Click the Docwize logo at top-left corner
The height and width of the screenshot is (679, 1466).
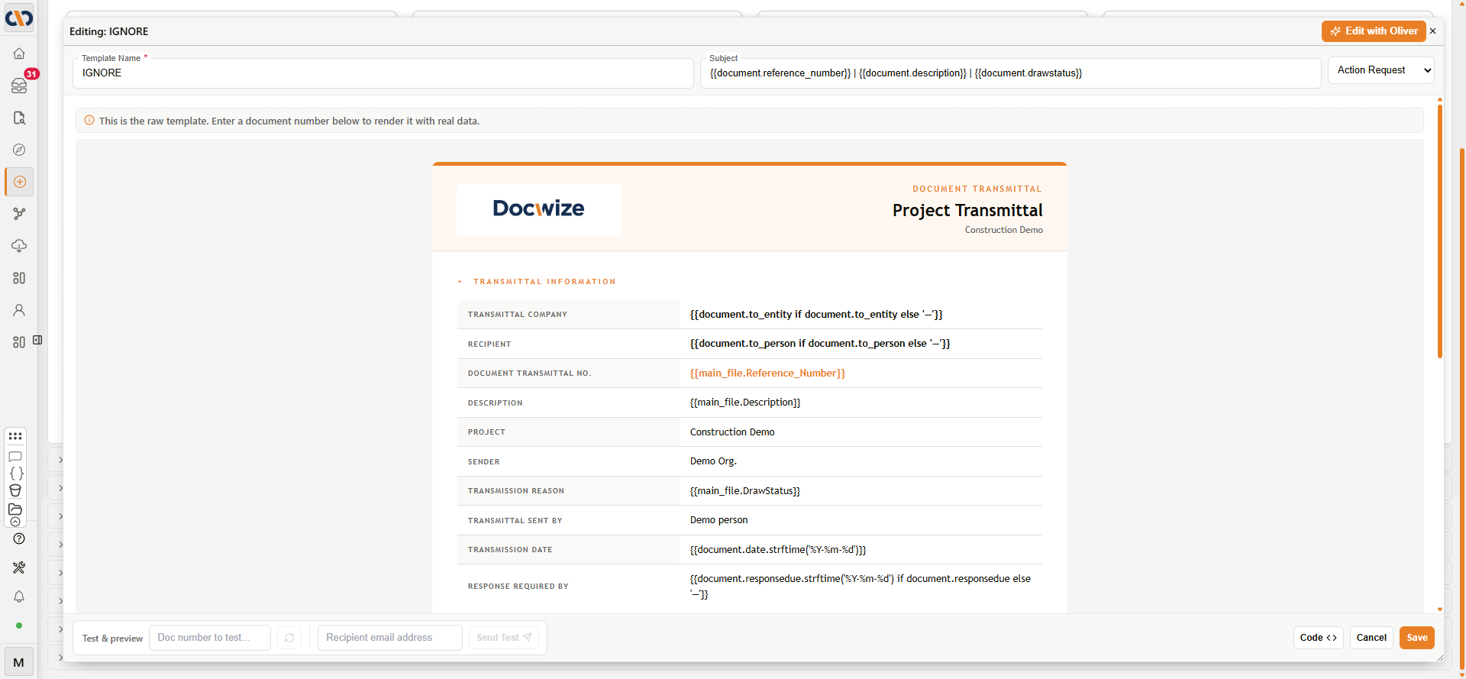tap(19, 18)
